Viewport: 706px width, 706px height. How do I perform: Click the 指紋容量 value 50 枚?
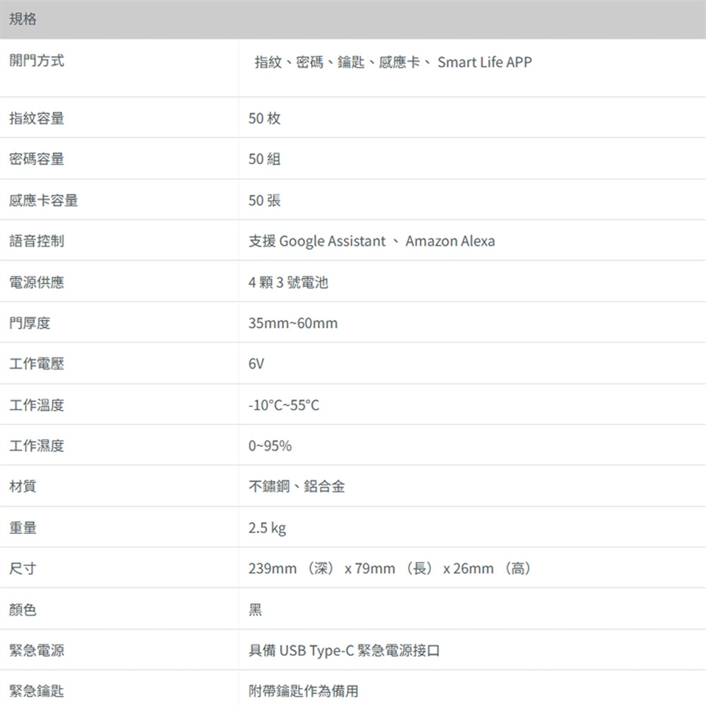tap(265, 118)
